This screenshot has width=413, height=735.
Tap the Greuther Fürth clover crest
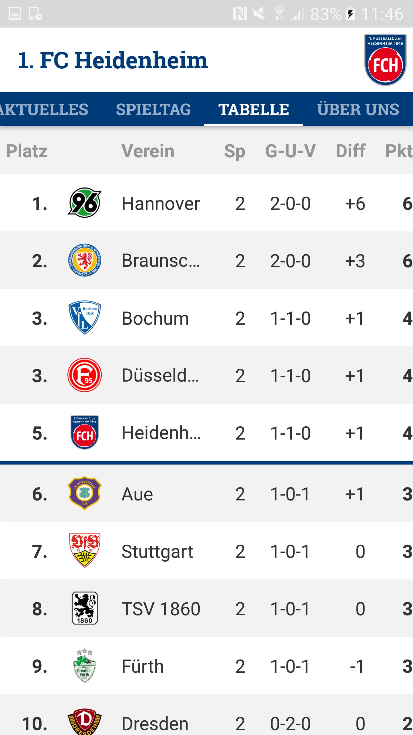coord(85,666)
